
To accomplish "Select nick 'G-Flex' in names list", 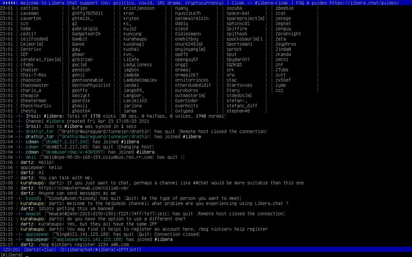I will (x=80, y=8).
